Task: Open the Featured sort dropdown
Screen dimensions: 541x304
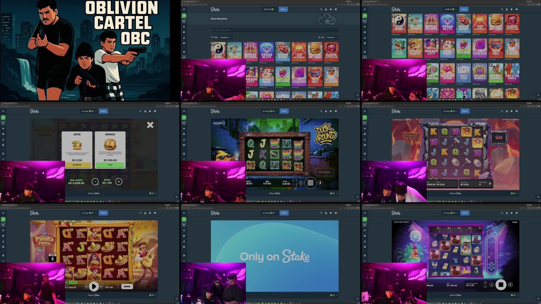Action: pyautogui.click(x=331, y=37)
